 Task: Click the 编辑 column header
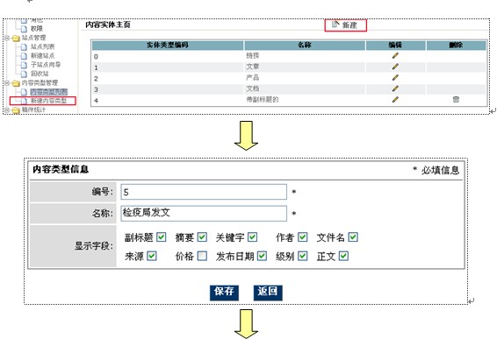(x=395, y=46)
